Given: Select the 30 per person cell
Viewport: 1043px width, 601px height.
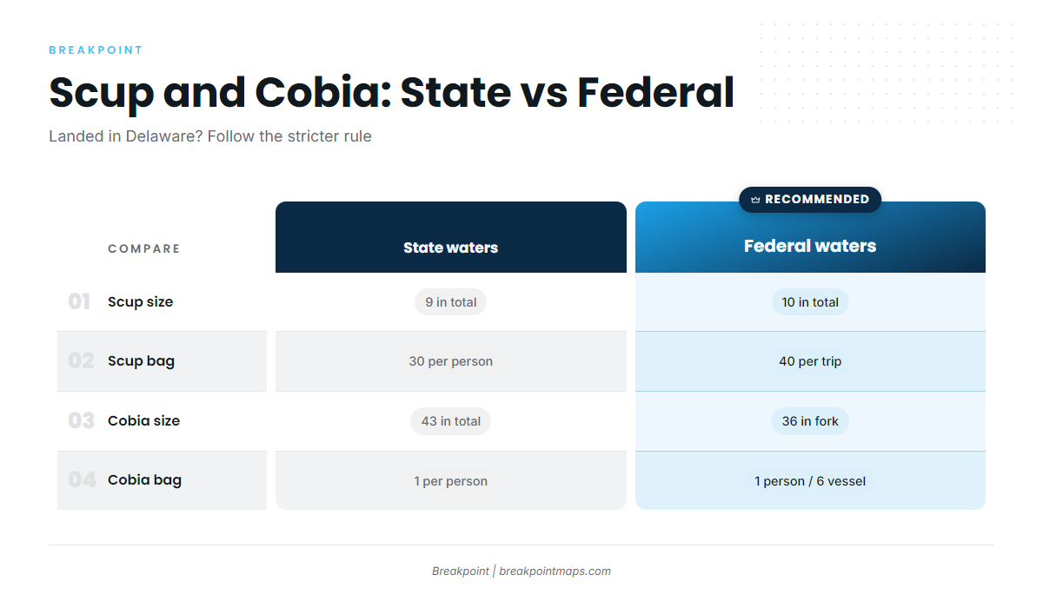Looking at the screenshot, I should pyautogui.click(x=451, y=361).
